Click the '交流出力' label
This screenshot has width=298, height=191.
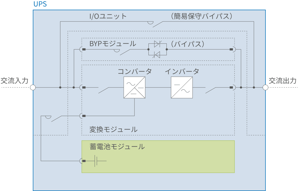click(283, 81)
